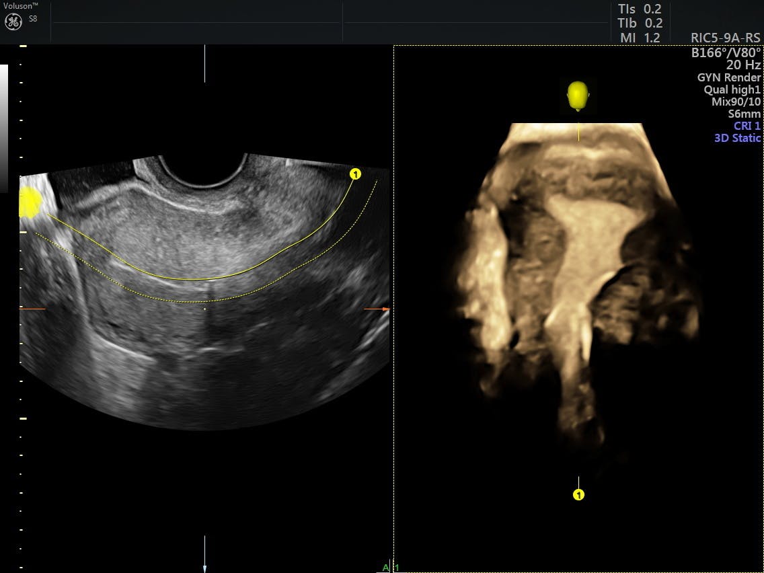Click yellow marker 1 on the render curve

(x=355, y=174)
